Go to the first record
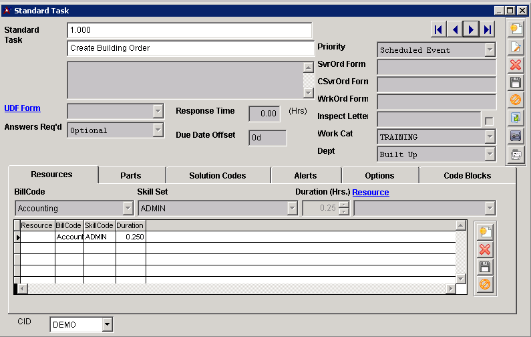The image size is (531, 337). pyautogui.click(x=438, y=29)
